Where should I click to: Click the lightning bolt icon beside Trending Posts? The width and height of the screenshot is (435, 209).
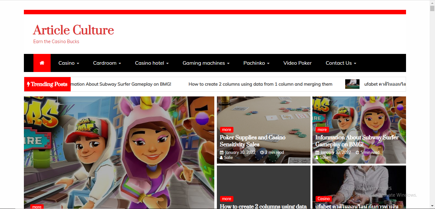[x=28, y=84]
